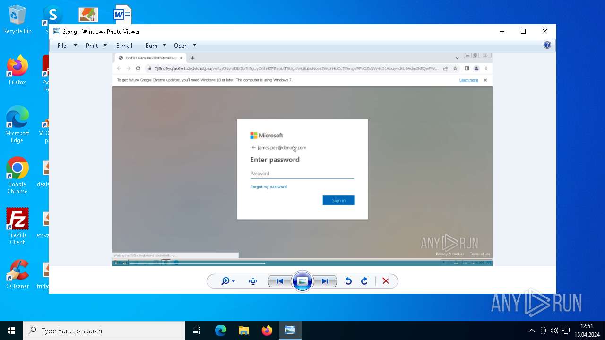Go to the previous image
The height and width of the screenshot is (340, 605).
coord(279,281)
